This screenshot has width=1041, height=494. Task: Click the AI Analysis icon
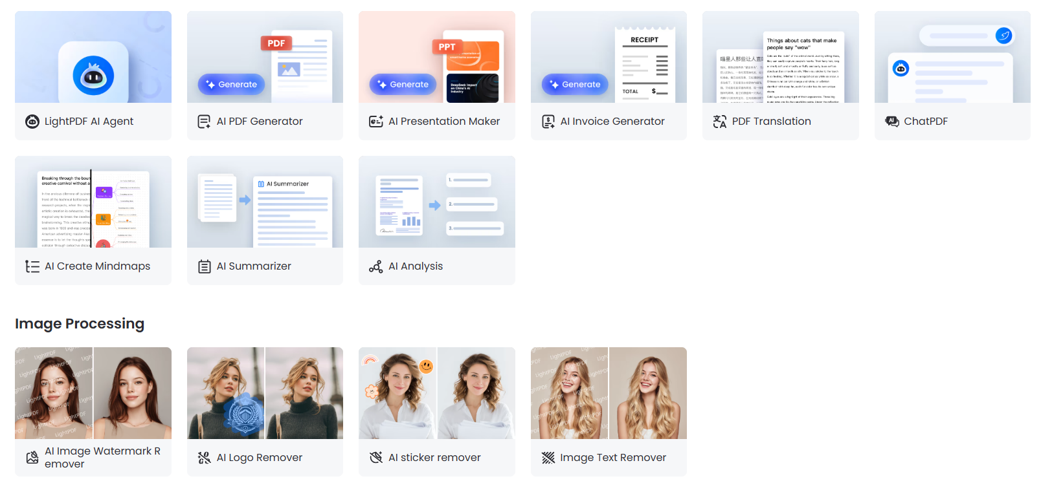[x=375, y=266]
